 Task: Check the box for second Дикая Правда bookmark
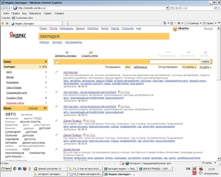coord(57,135)
